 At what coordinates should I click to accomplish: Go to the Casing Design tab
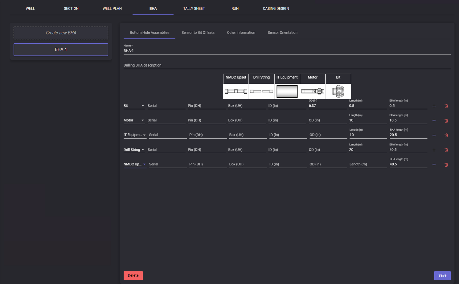click(276, 9)
